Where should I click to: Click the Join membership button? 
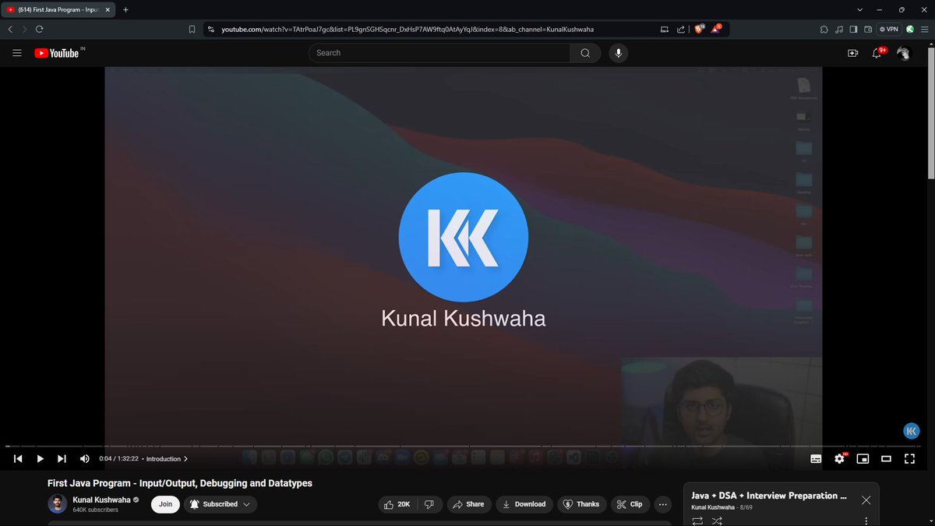(165, 504)
